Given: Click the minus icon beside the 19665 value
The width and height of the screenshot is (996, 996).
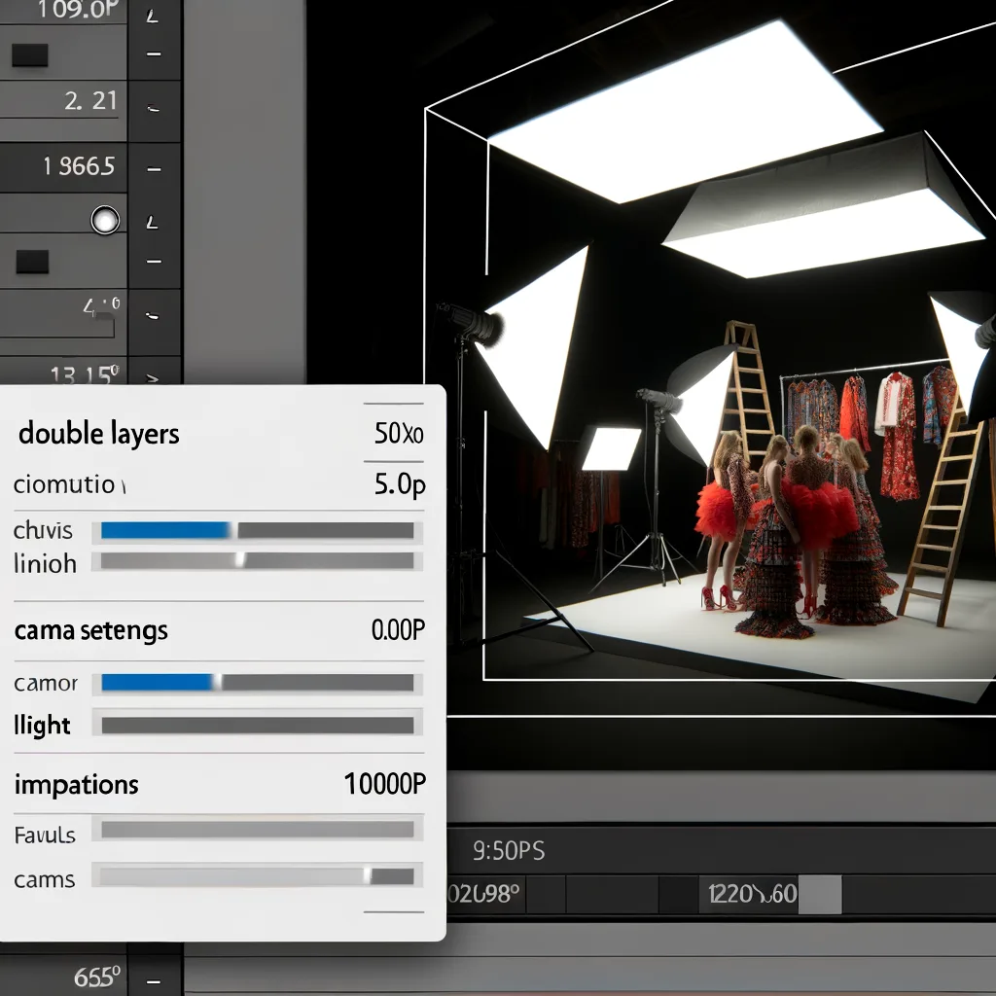Looking at the screenshot, I should [x=153, y=169].
